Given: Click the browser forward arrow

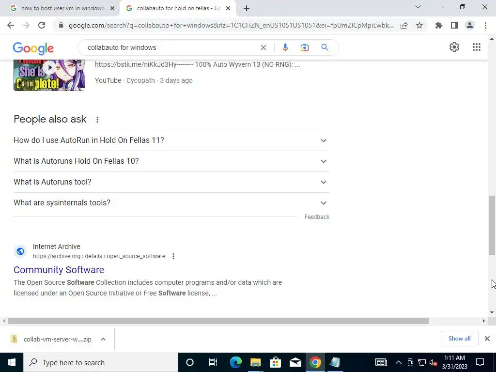Looking at the screenshot, I should click(26, 25).
